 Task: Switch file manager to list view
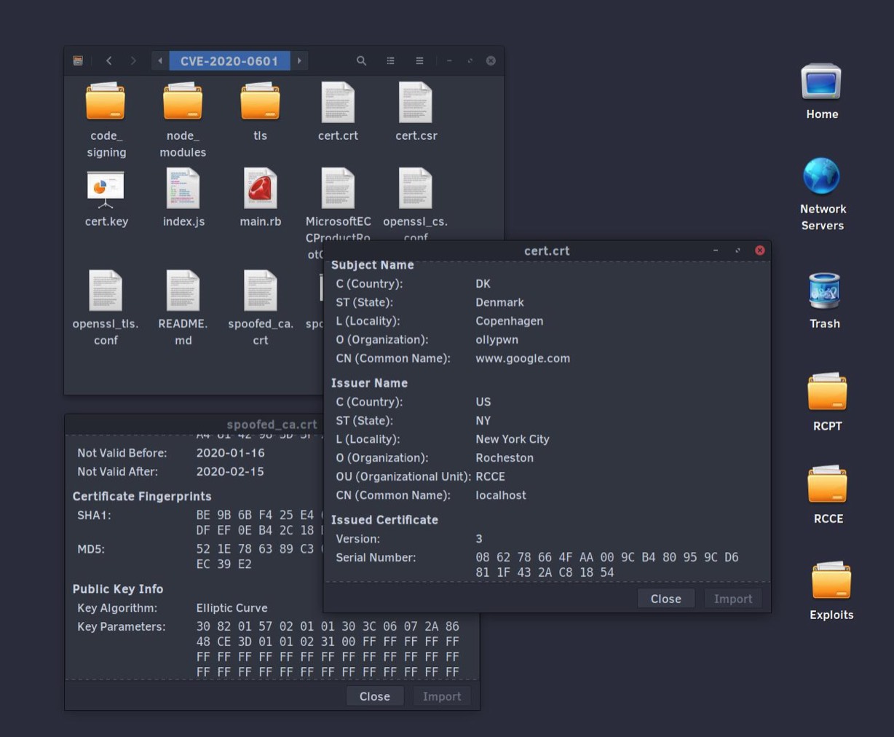391,60
